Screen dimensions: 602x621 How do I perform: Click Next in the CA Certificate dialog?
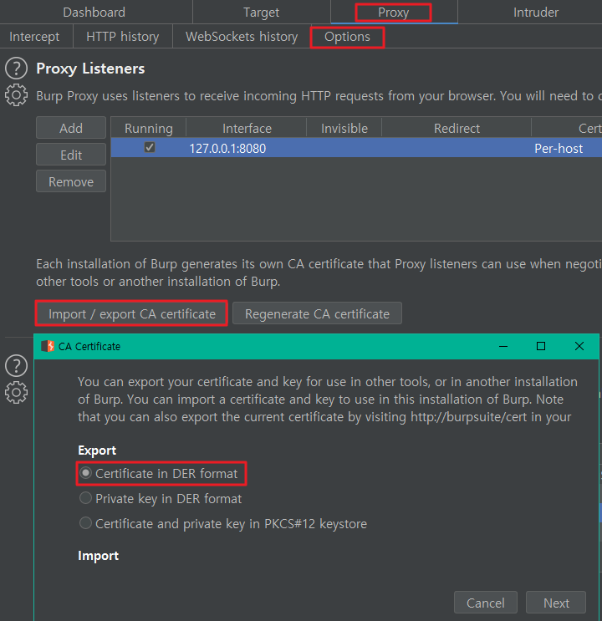(556, 603)
